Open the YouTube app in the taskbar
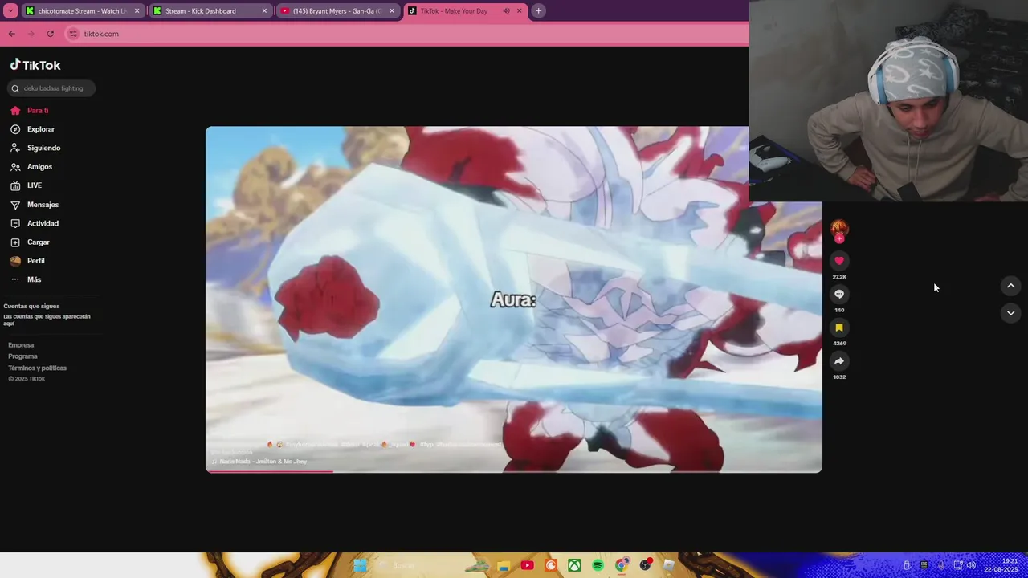 [527, 565]
